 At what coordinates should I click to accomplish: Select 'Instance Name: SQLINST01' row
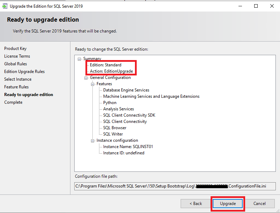128,147
